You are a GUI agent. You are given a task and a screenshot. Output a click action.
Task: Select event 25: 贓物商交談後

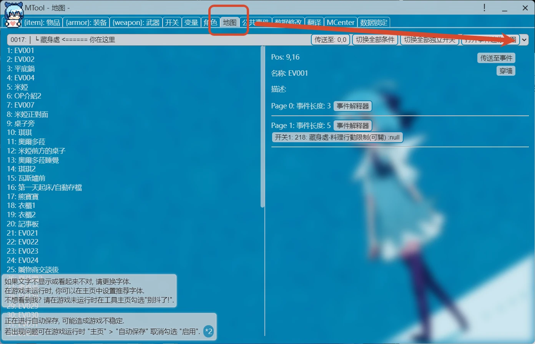[33, 270]
